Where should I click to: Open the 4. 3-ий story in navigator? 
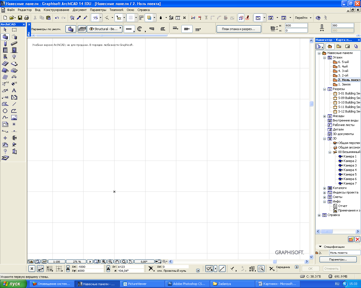tap(343, 71)
